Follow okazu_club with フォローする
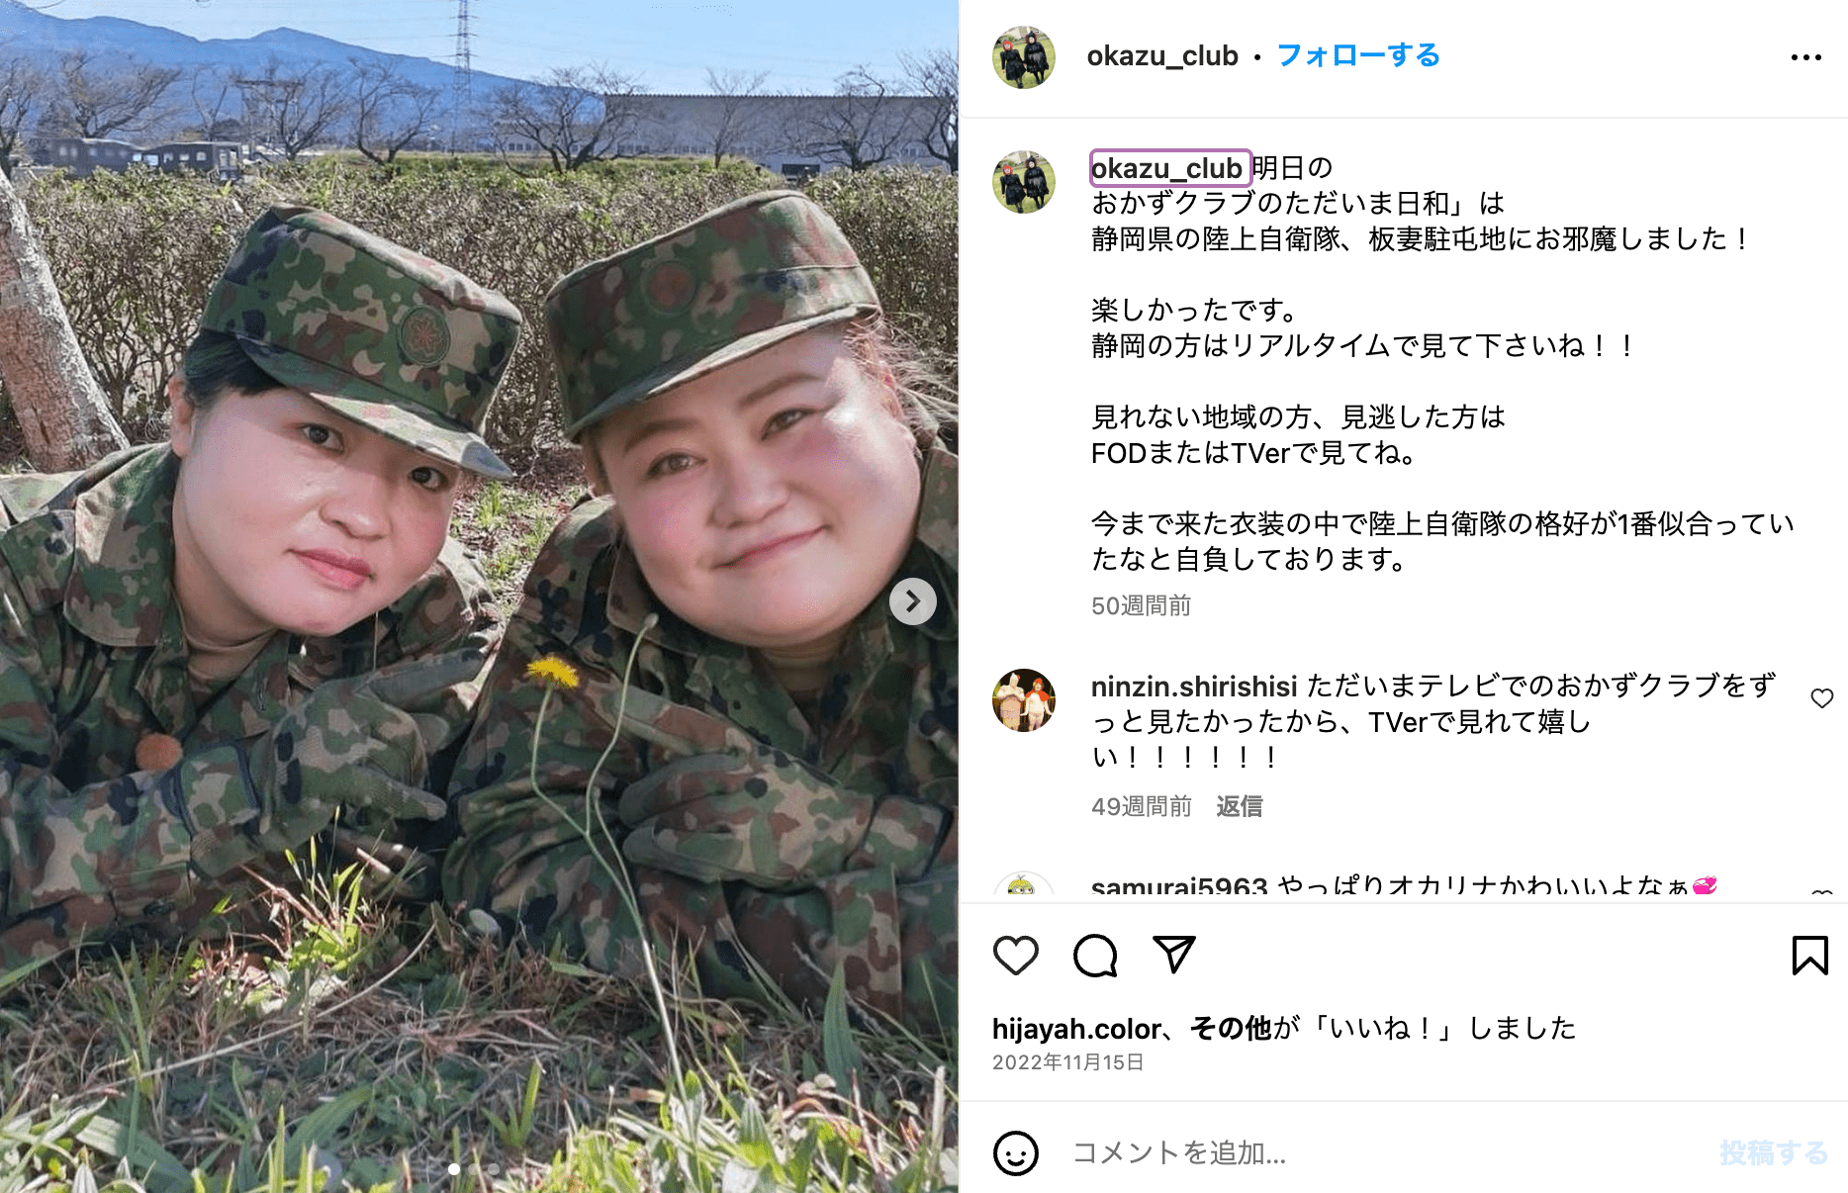This screenshot has height=1193, width=1848. coord(1358,55)
